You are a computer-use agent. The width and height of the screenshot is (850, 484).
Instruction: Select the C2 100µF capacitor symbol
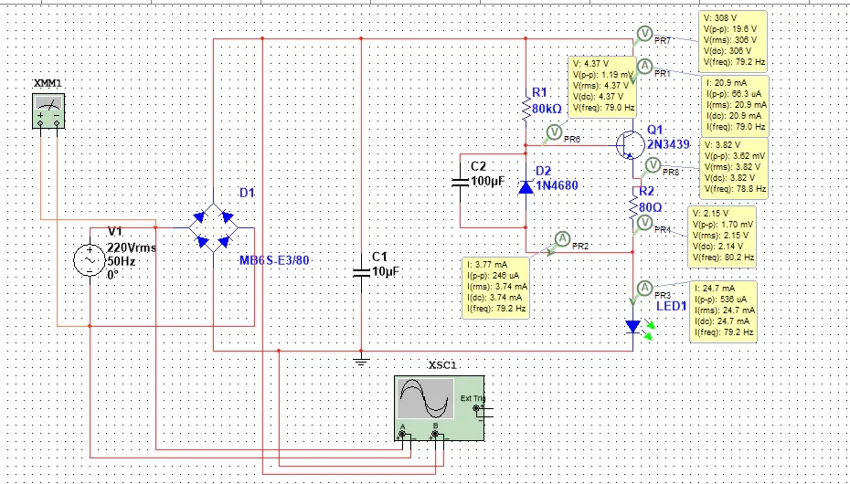coord(460,183)
